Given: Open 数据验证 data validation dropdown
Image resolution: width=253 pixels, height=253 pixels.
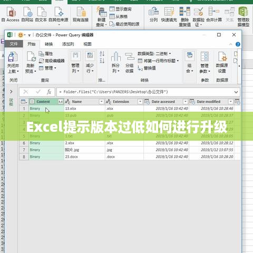Looking at the screenshot, I should (199, 17).
